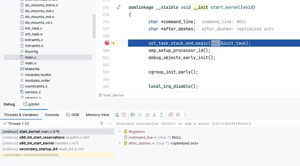This screenshot has width=300, height=166.
Task: Click line number 580 in gutter
Action: 106,51
